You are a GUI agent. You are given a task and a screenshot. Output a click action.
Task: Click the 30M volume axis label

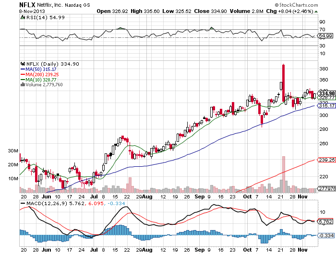coord(13,151)
